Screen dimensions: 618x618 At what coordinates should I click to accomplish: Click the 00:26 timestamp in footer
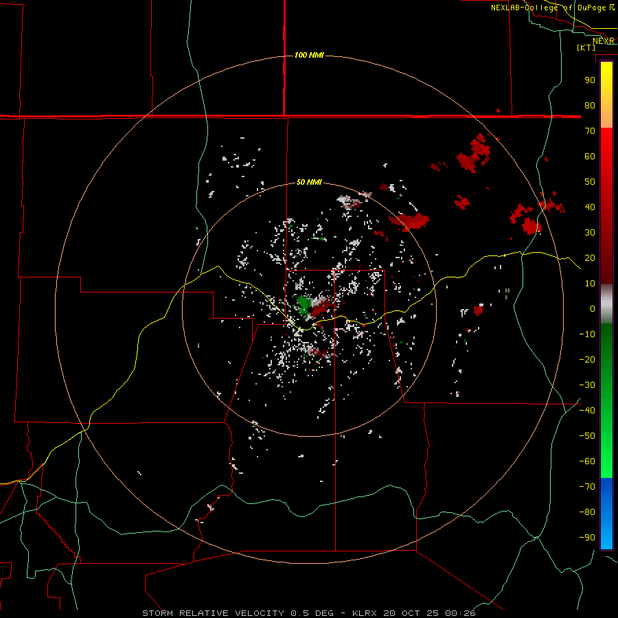[x=460, y=613]
